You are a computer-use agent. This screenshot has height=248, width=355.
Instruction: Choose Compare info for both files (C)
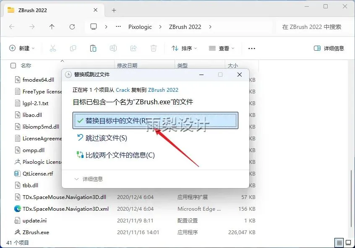[116, 155]
